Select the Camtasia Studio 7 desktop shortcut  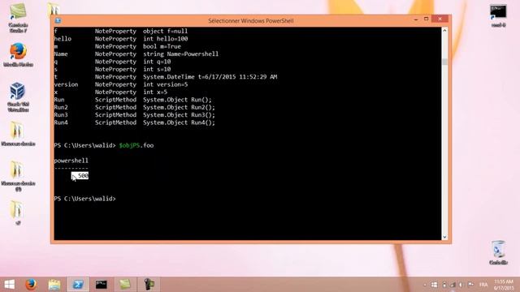18,18
